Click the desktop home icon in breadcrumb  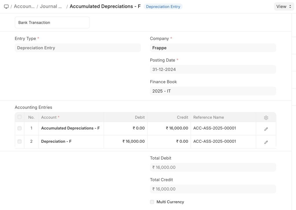[6, 6]
